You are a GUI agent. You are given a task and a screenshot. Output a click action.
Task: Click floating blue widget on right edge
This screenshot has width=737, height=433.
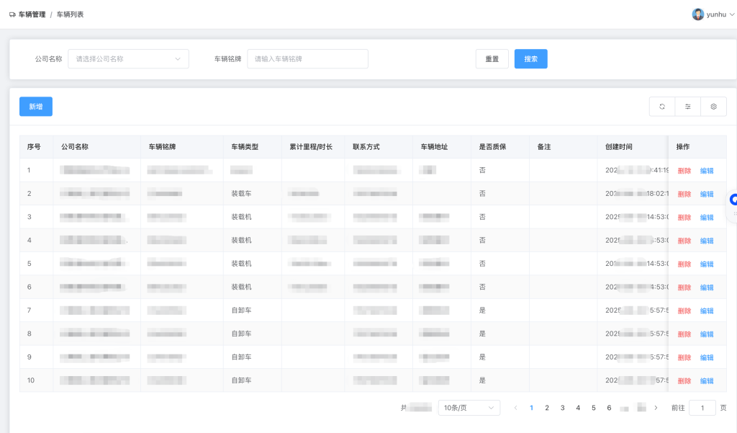[733, 200]
